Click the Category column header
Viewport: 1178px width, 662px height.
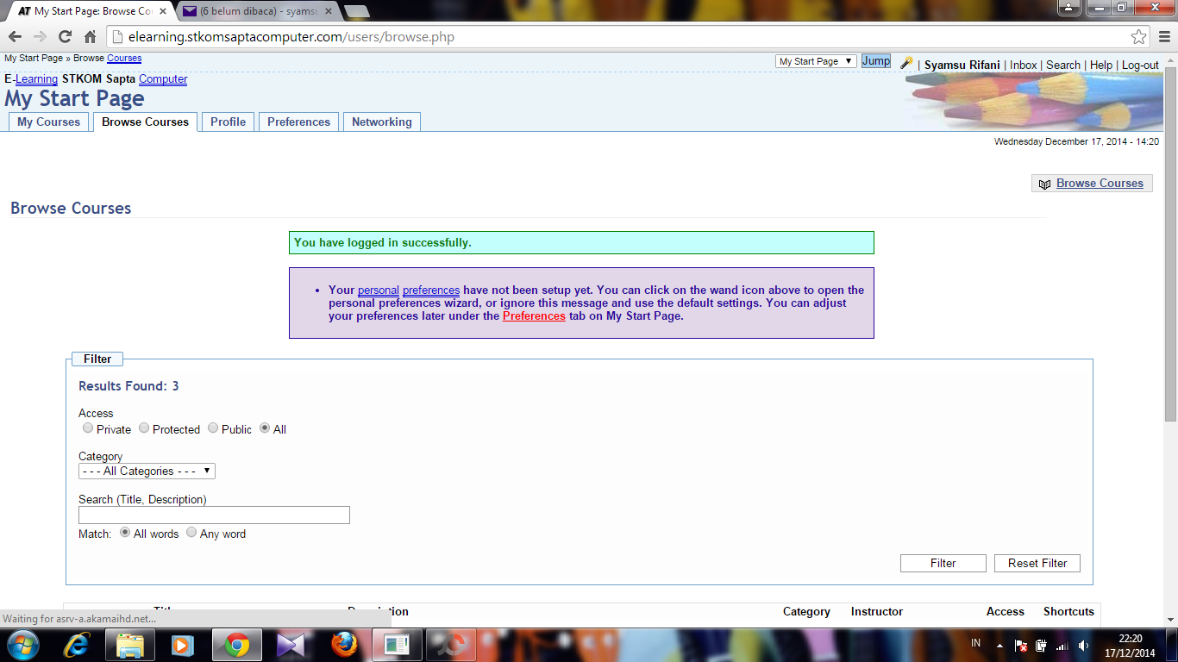(806, 611)
